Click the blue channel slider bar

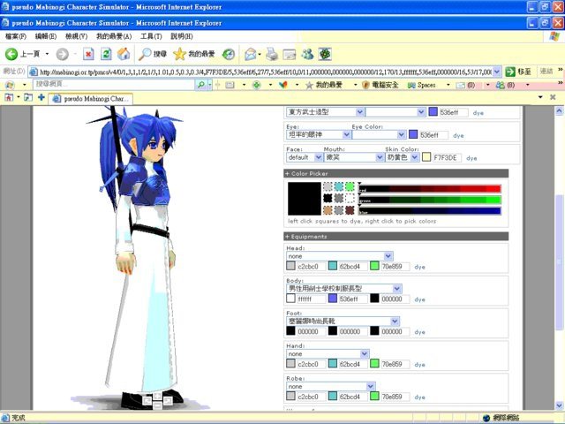(x=430, y=211)
